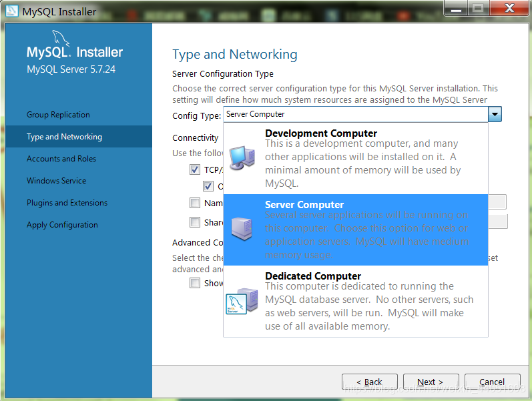Screen dimensions: 532x401
Task: Choose the Dedicated Computer option
Action: point(356,301)
